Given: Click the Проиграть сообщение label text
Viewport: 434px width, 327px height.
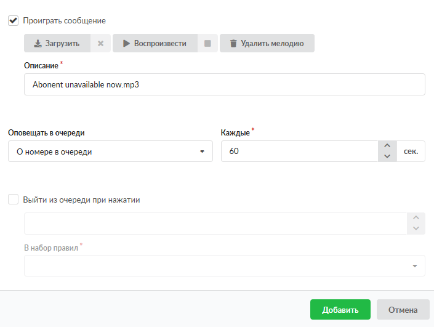Looking at the screenshot, I should click(x=65, y=20).
